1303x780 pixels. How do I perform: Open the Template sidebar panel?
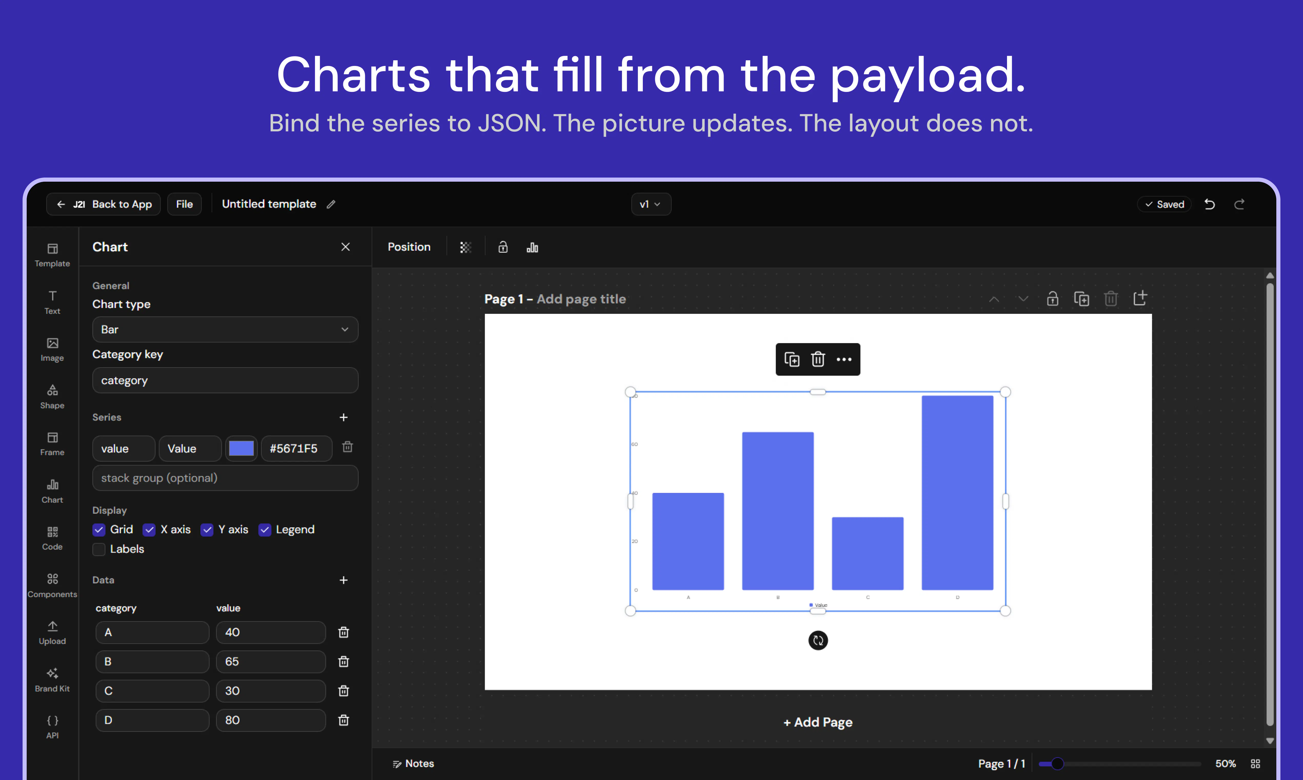point(52,256)
